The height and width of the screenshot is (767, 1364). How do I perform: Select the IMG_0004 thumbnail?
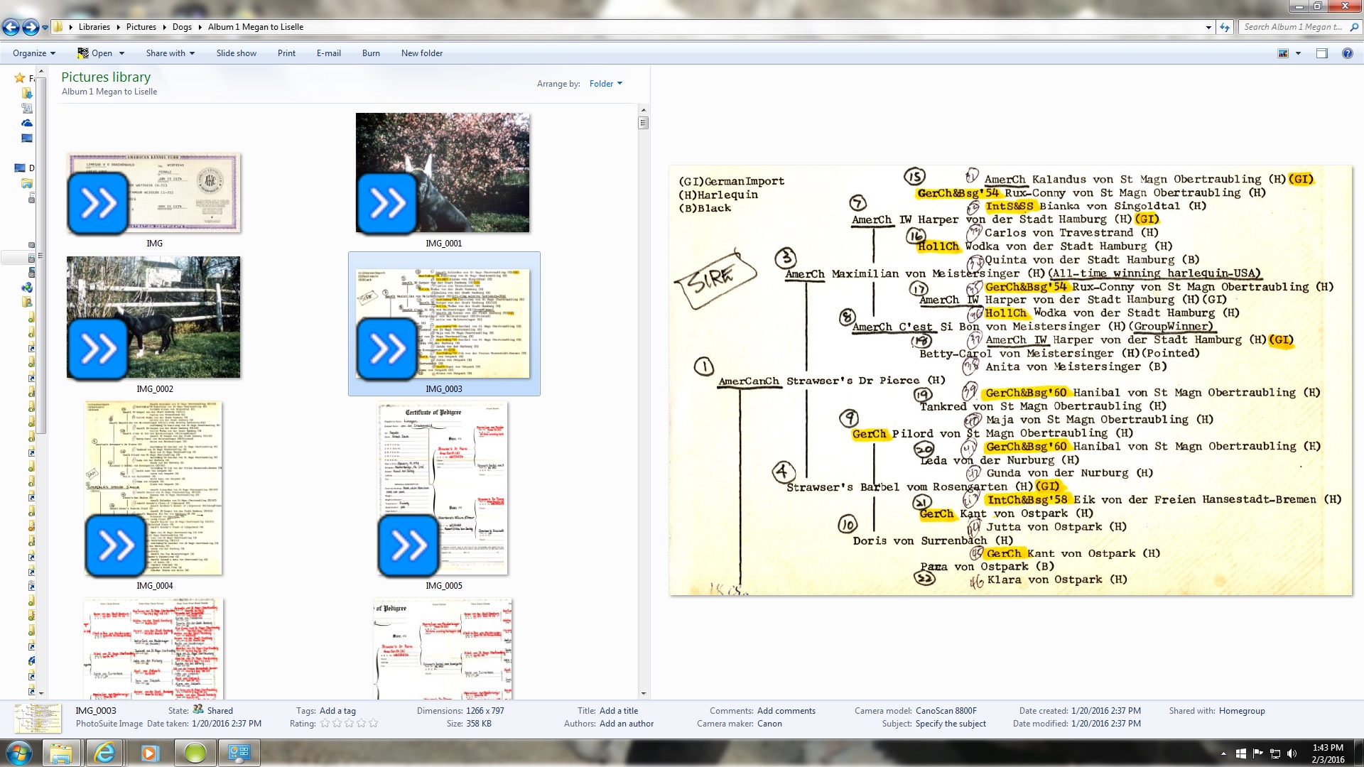pos(154,489)
